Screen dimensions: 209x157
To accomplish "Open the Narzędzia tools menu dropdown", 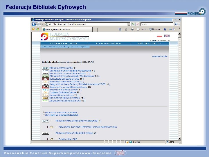I will 162,29.
